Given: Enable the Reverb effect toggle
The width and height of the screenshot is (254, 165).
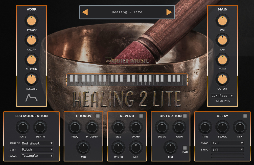Looking at the screenshot, I should tap(141, 116).
